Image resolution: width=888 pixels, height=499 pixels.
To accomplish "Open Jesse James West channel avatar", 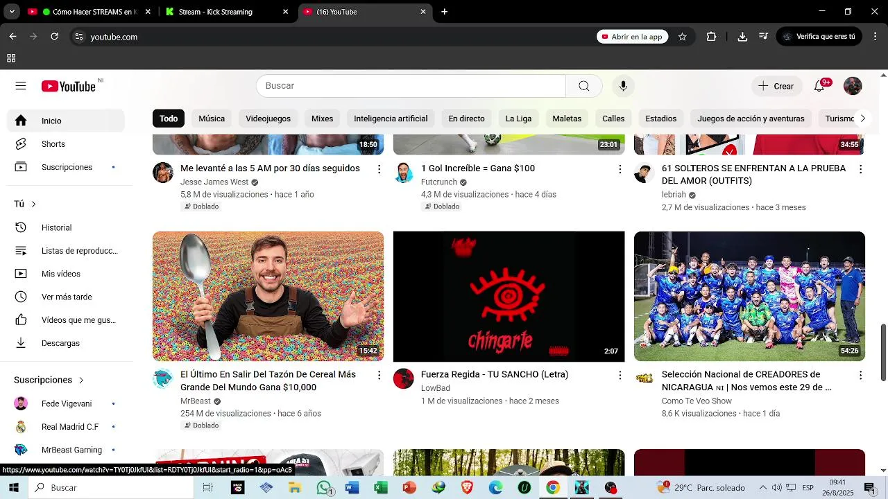I will tap(163, 173).
